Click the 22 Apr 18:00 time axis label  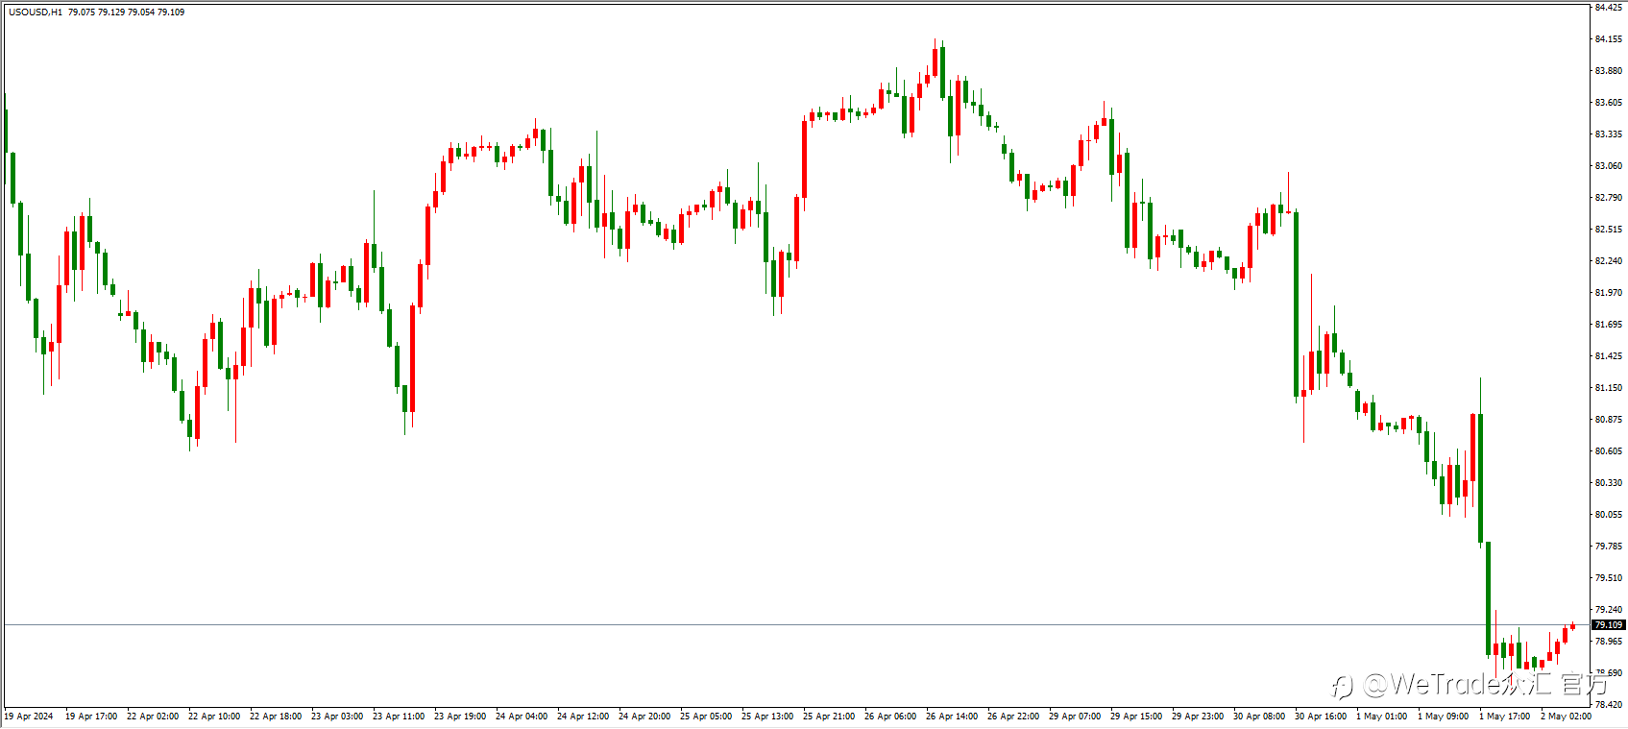pos(276,717)
